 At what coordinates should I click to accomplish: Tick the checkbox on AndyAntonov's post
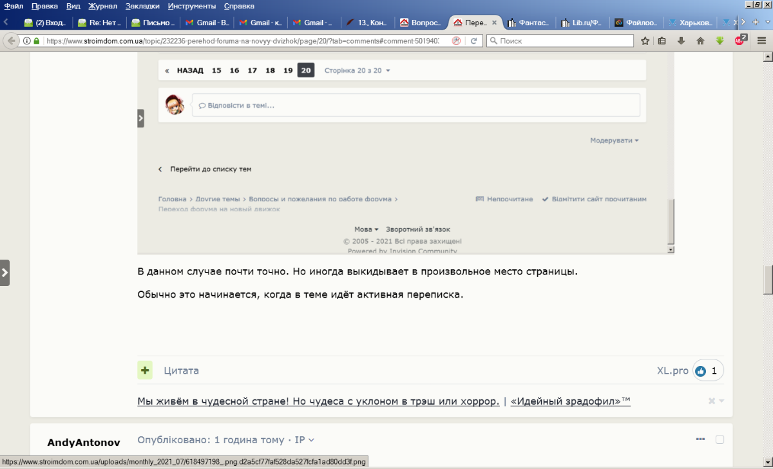click(x=720, y=439)
